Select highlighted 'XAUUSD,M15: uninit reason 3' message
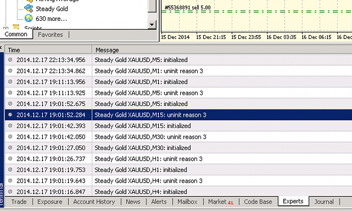 [150, 115]
